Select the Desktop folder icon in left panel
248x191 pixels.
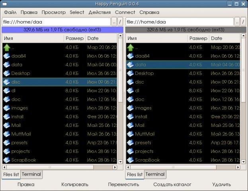[x=7, y=73]
